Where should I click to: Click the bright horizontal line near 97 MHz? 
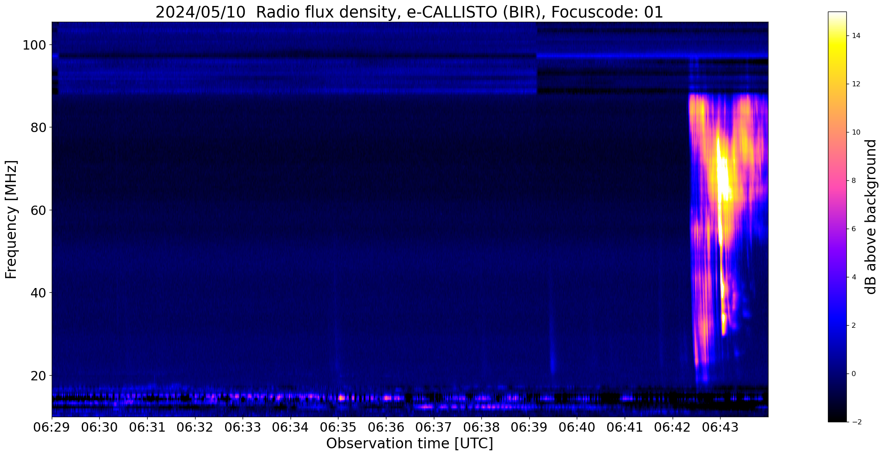(653, 56)
